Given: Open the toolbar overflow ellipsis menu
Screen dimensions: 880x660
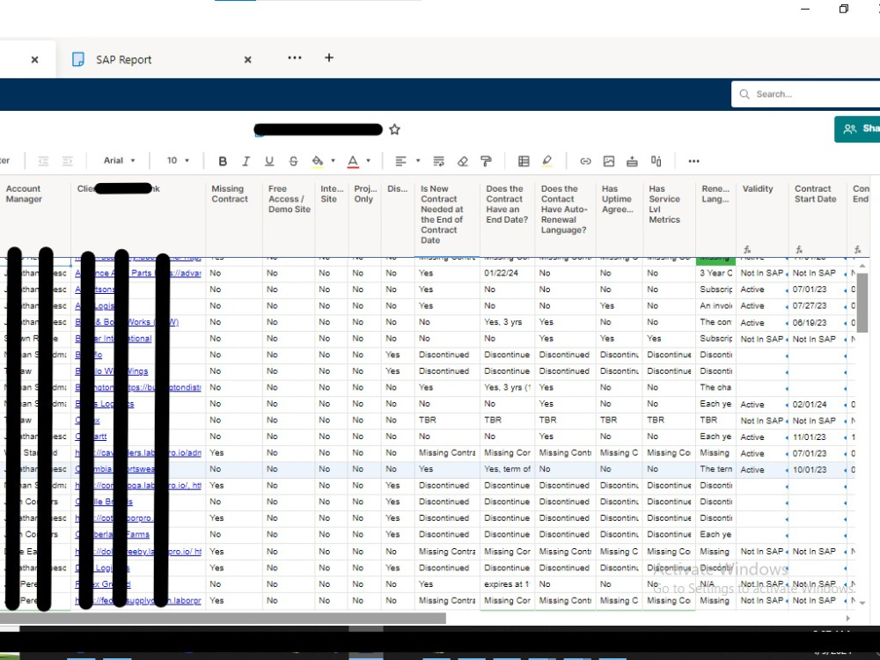Looking at the screenshot, I should (x=693, y=161).
